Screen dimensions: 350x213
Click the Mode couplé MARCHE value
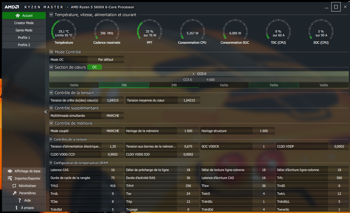pos(113,131)
